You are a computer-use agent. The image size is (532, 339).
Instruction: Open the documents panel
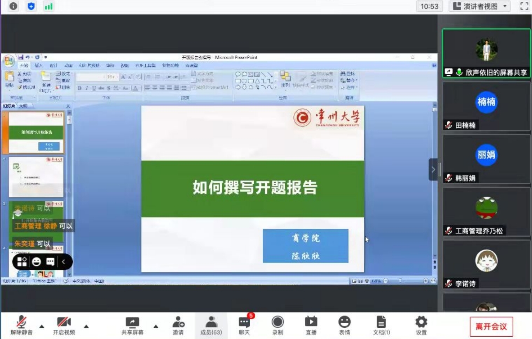[x=381, y=323]
